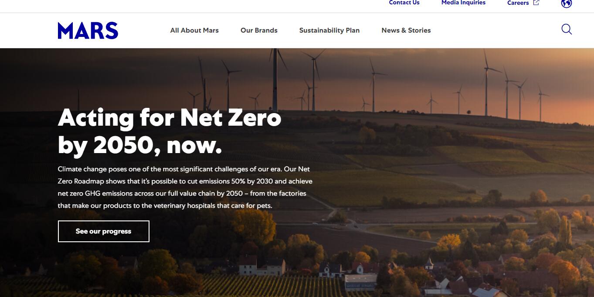
Task: Open the search magnifier icon
Action: [x=567, y=30]
